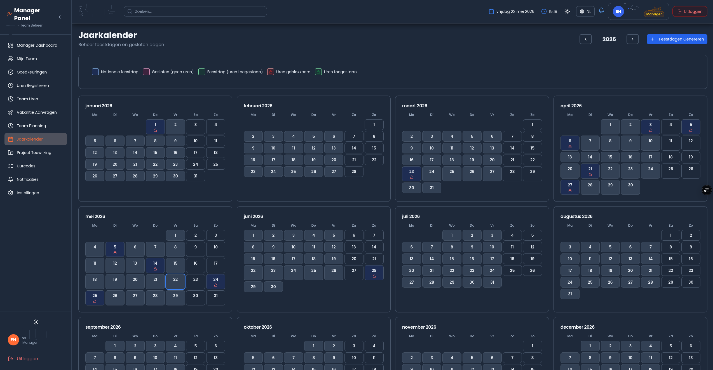The image size is (713, 370).
Task: Open notifications via top-bar bell icon
Action: pos(601,11)
